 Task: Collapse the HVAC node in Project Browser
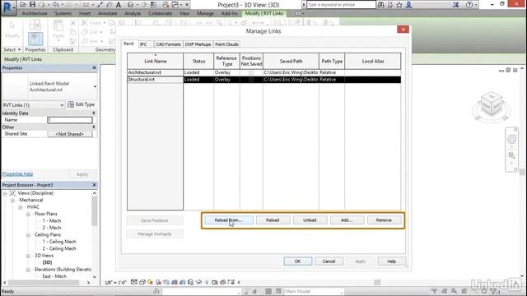[20, 207]
